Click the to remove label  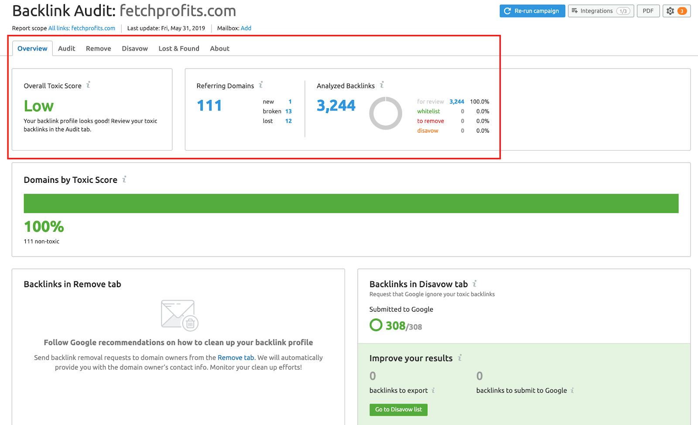[x=431, y=121]
